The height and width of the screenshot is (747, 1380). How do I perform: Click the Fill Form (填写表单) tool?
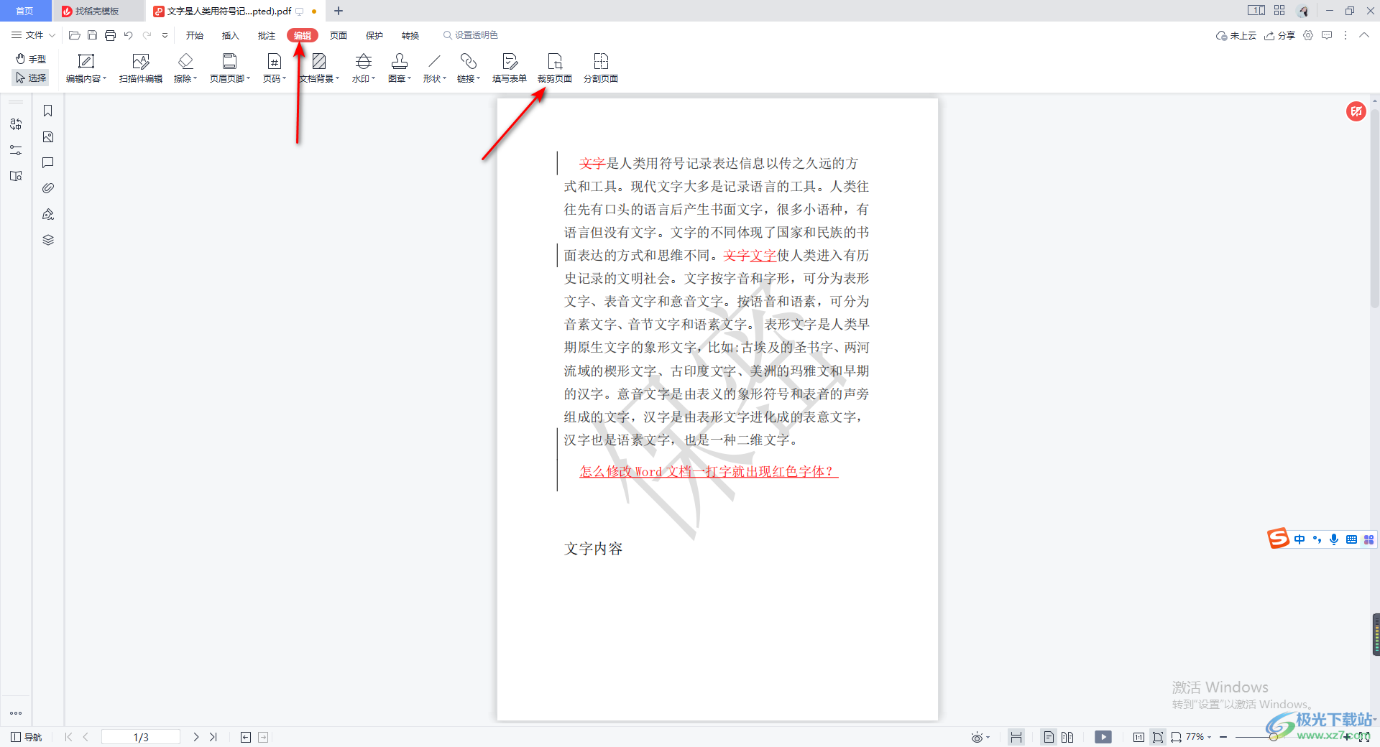[510, 69]
